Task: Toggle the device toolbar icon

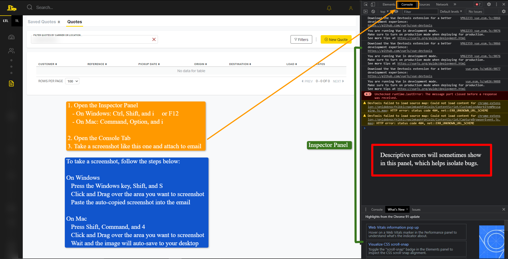Action: click(373, 4)
